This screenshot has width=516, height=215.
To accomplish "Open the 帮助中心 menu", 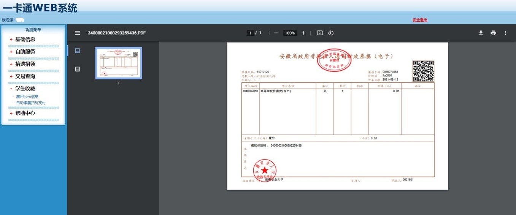I will click(25, 113).
